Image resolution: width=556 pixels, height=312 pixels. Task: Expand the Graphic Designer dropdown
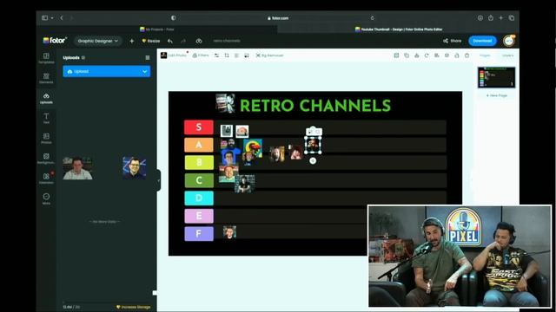point(98,41)
